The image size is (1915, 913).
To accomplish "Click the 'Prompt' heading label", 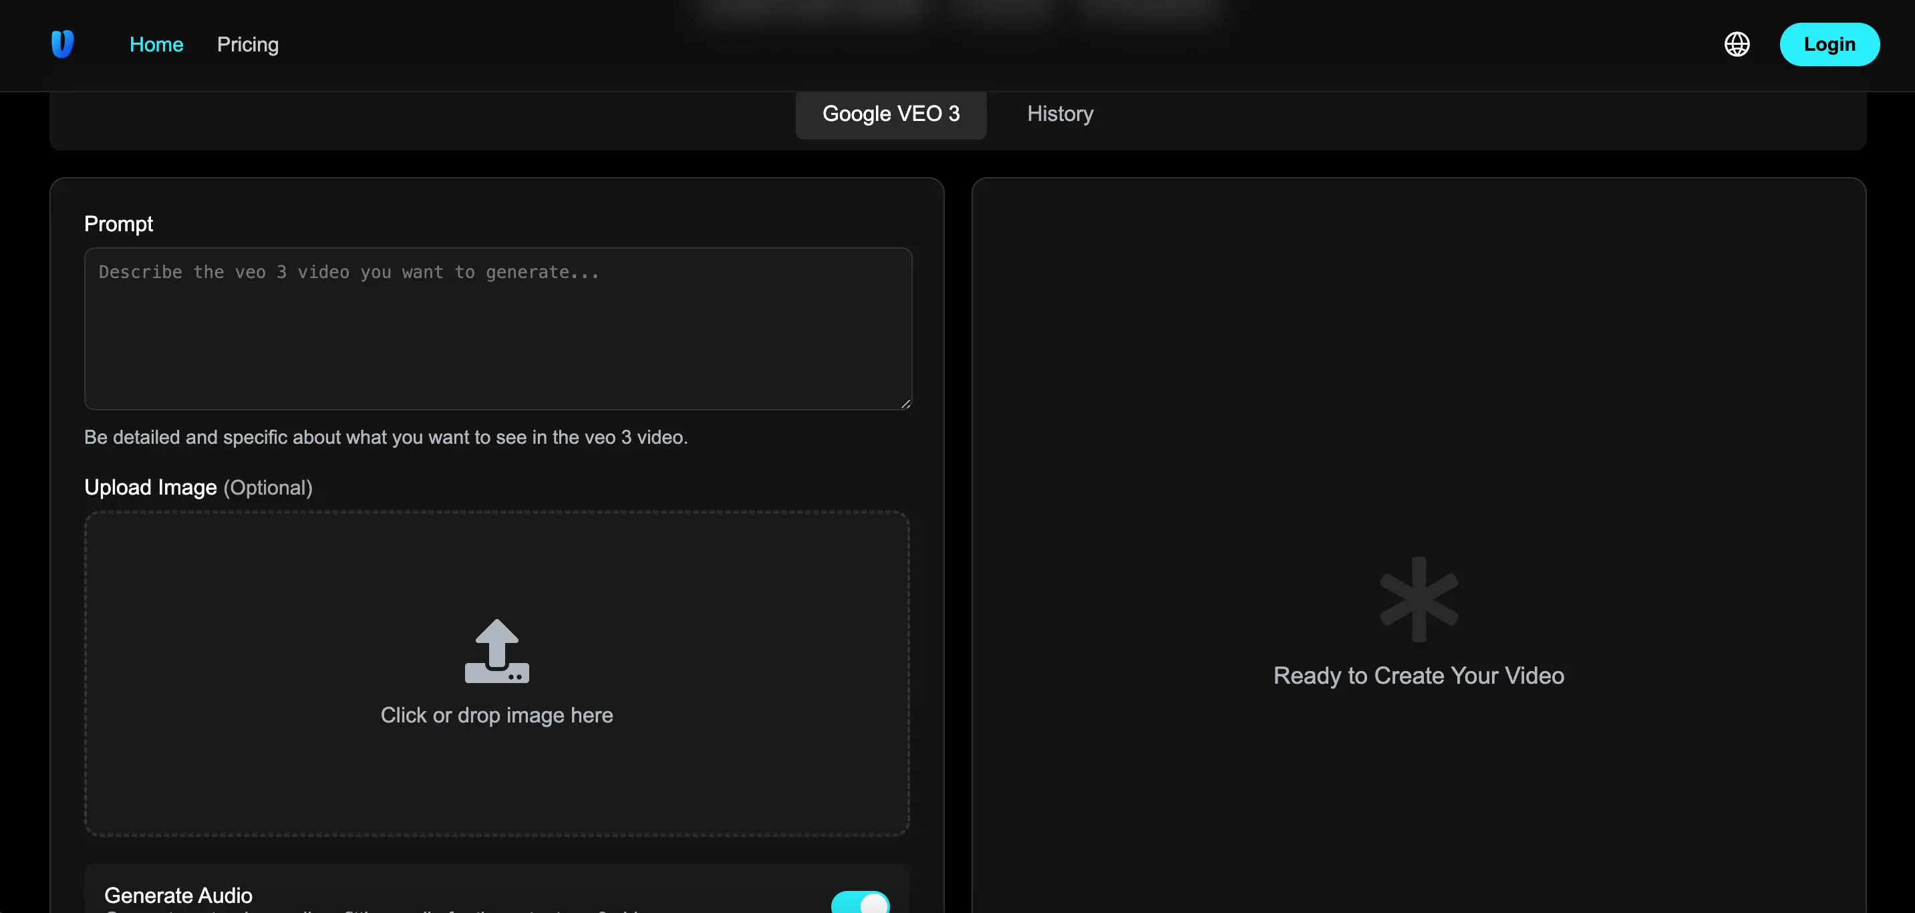I will click(x=118, y=224).
